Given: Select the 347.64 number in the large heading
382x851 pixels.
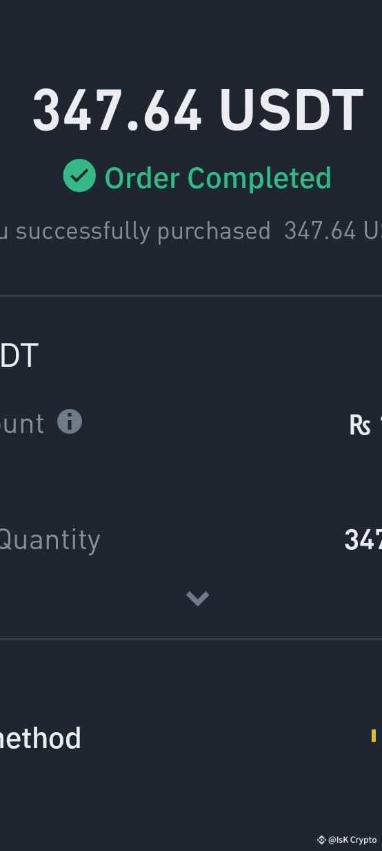Looking at the screenshot, I should [117, 111].
